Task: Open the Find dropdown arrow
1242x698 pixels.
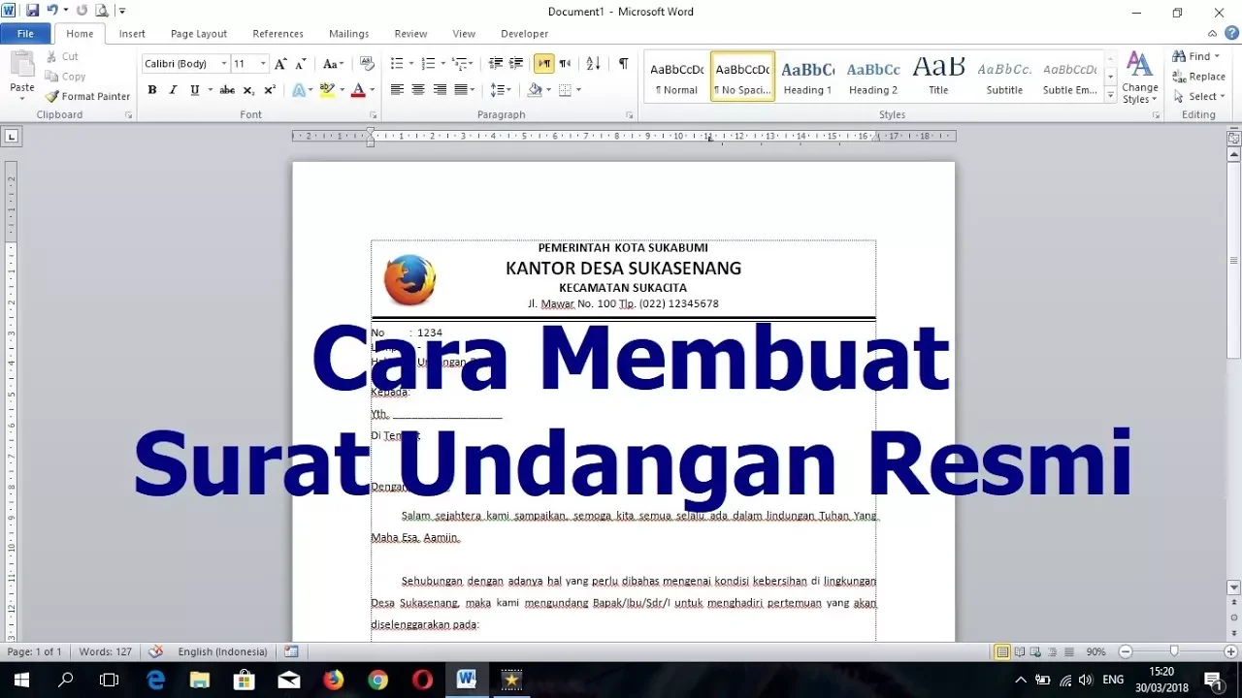Action: click(x=1217, y=56)
